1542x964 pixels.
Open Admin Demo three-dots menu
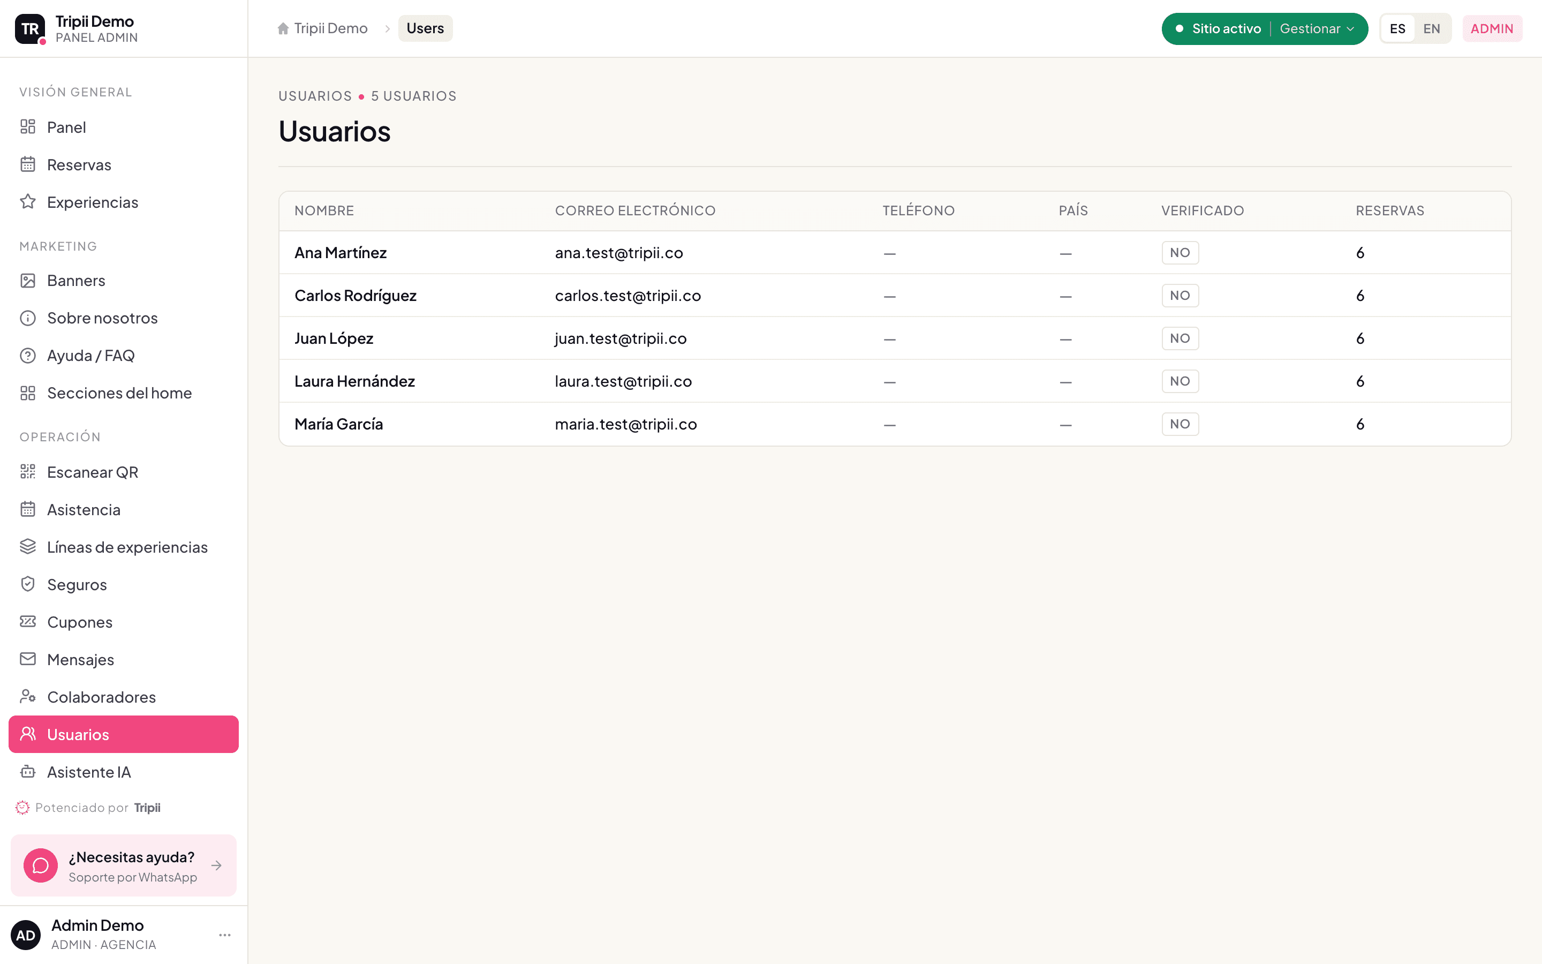point(225,935)
